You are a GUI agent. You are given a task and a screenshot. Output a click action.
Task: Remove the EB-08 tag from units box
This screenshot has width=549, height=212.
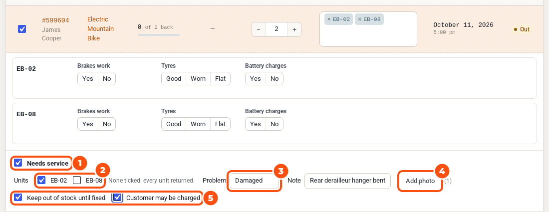pyautogui.click(x=359, y=19)
